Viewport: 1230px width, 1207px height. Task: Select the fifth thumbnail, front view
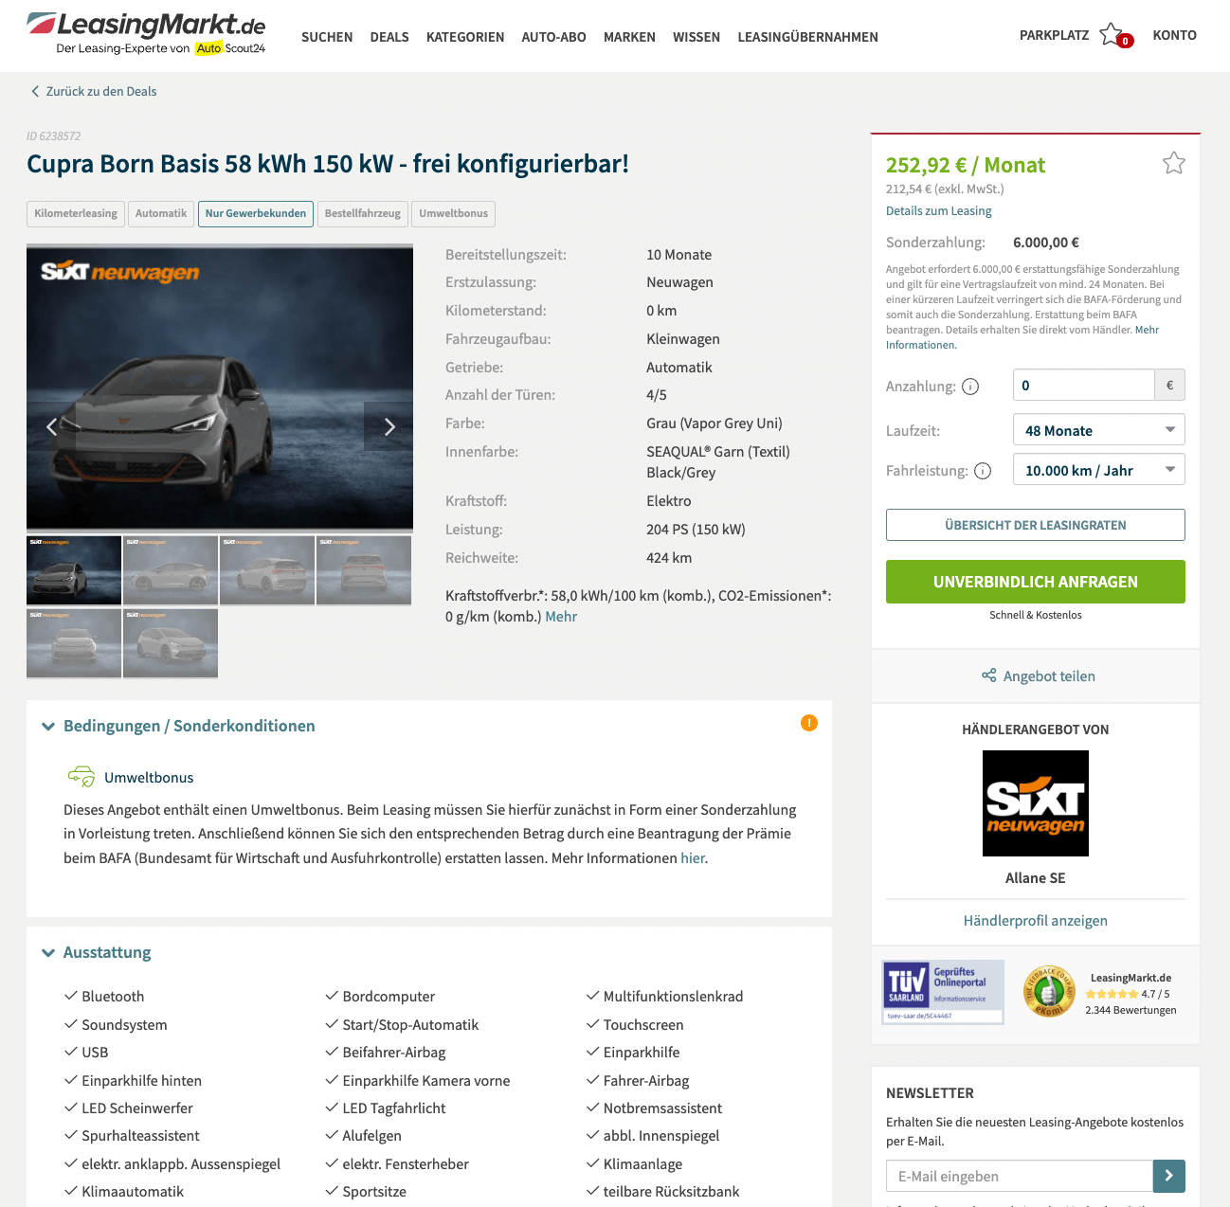click(74, 643)
